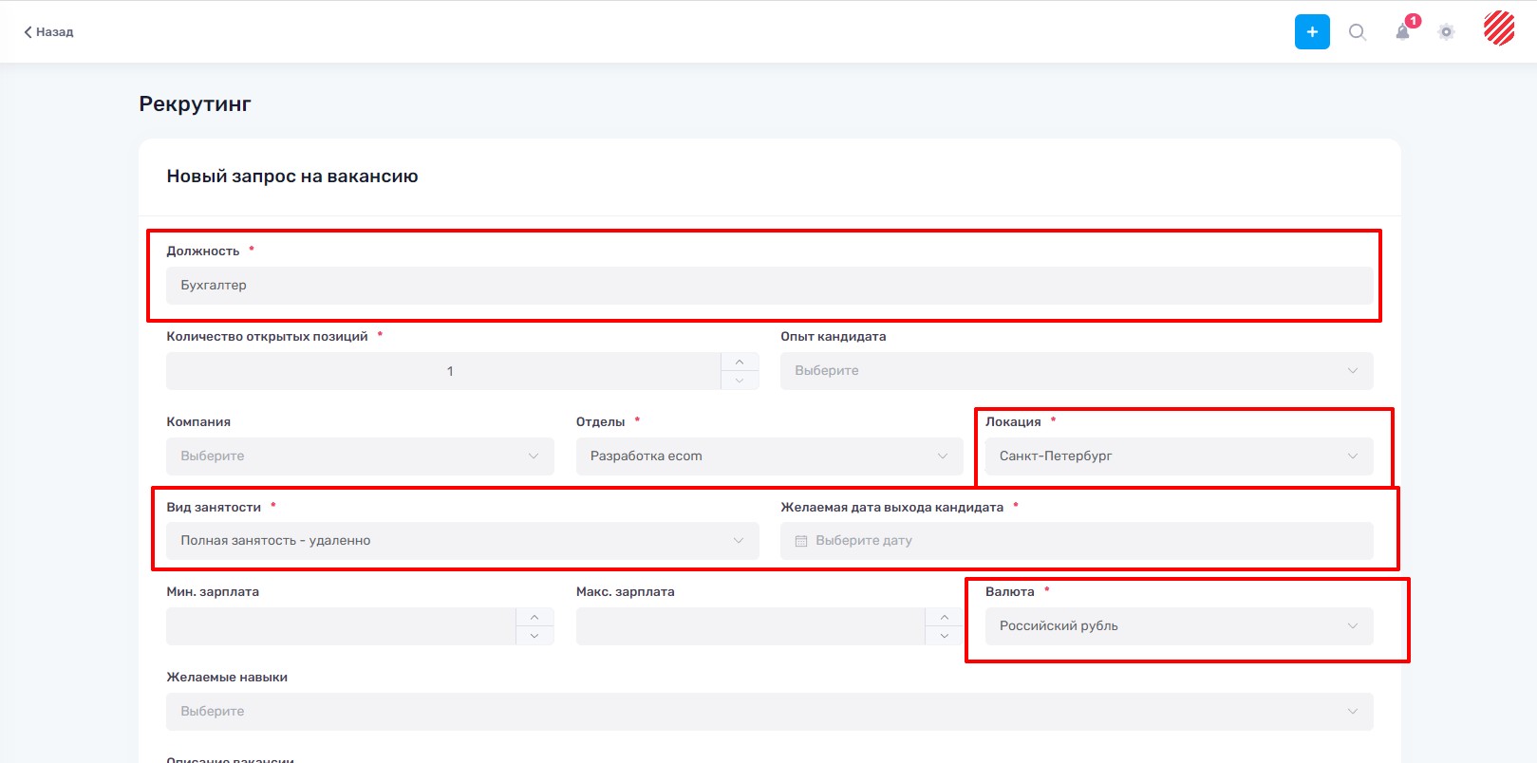Open the red striped profile avatar
Viewport: 1537px width, 763px height.
tap(1499, 28)
